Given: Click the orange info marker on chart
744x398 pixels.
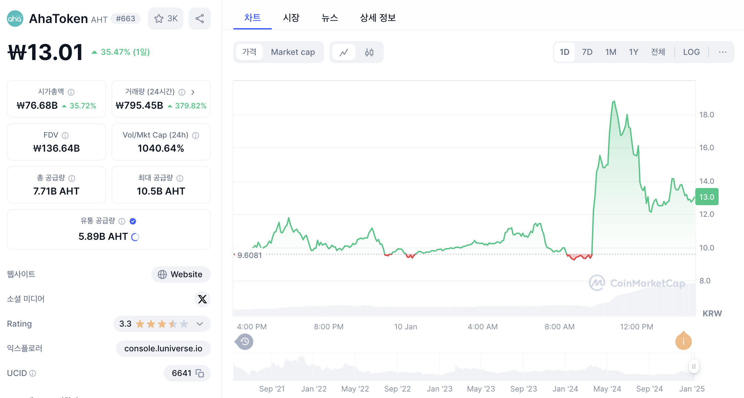Looking at the screenshot, I should pos(683,341).
